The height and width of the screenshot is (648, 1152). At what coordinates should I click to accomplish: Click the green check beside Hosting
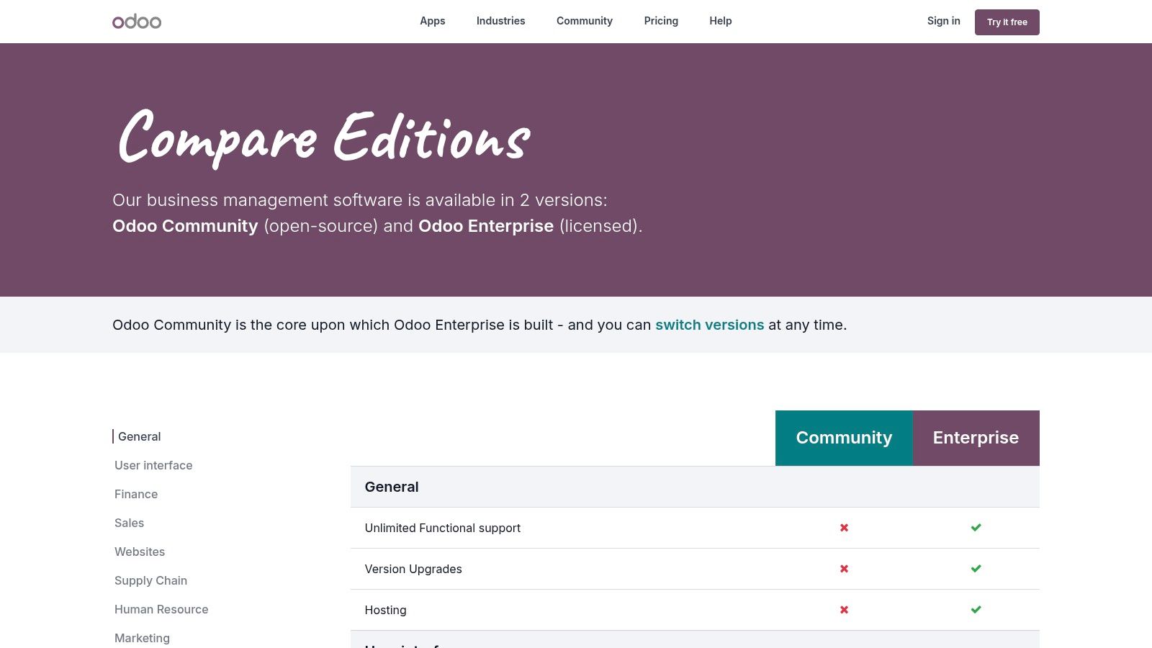976,609
